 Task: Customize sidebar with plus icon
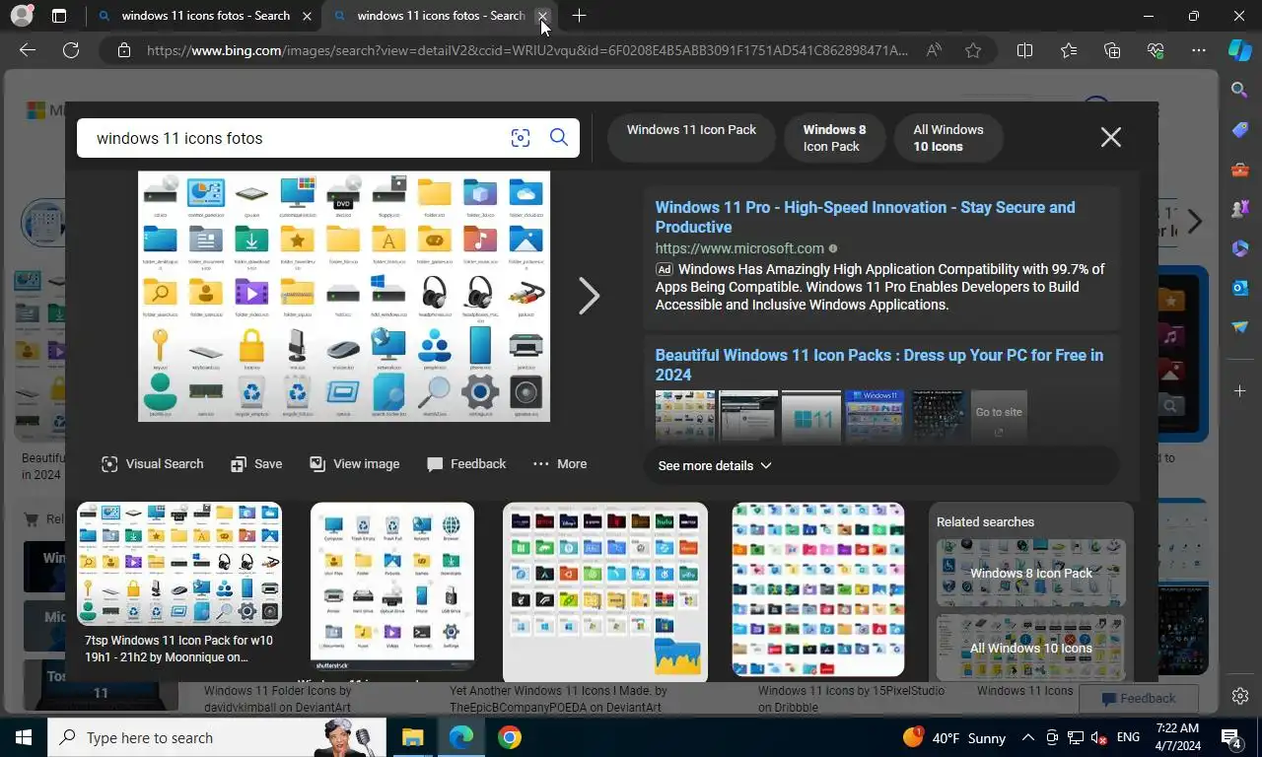point(1240,391)
